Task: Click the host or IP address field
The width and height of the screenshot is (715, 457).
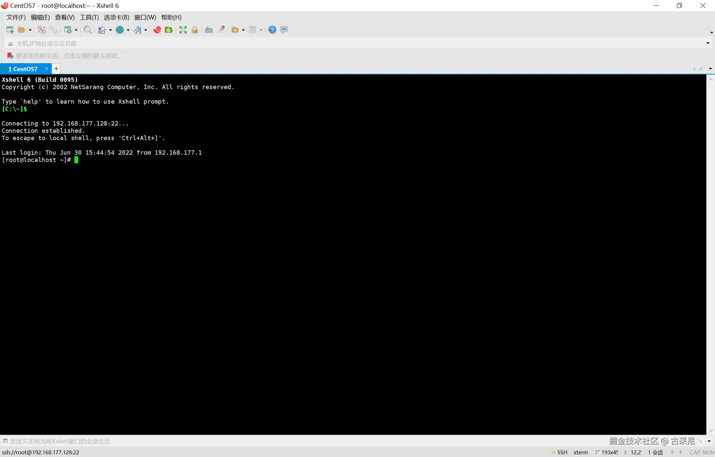Action: [199, 44]
